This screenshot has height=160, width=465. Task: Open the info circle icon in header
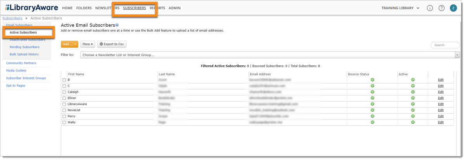[430, 8]
